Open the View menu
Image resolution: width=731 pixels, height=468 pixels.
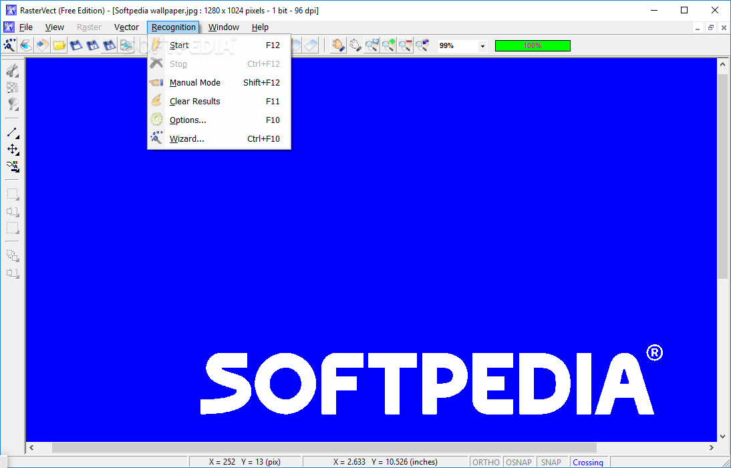pos(55,27)
